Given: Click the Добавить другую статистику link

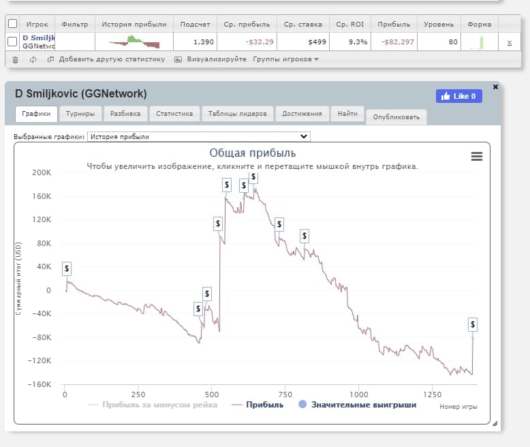Looking at the screenshot, I should [x=111, y=59].
